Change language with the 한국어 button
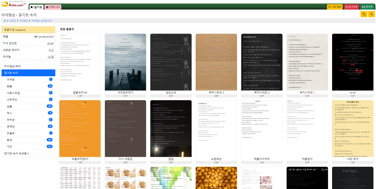Image resolution: width=376 pixels, height=189 pixels. click(367, 7)
